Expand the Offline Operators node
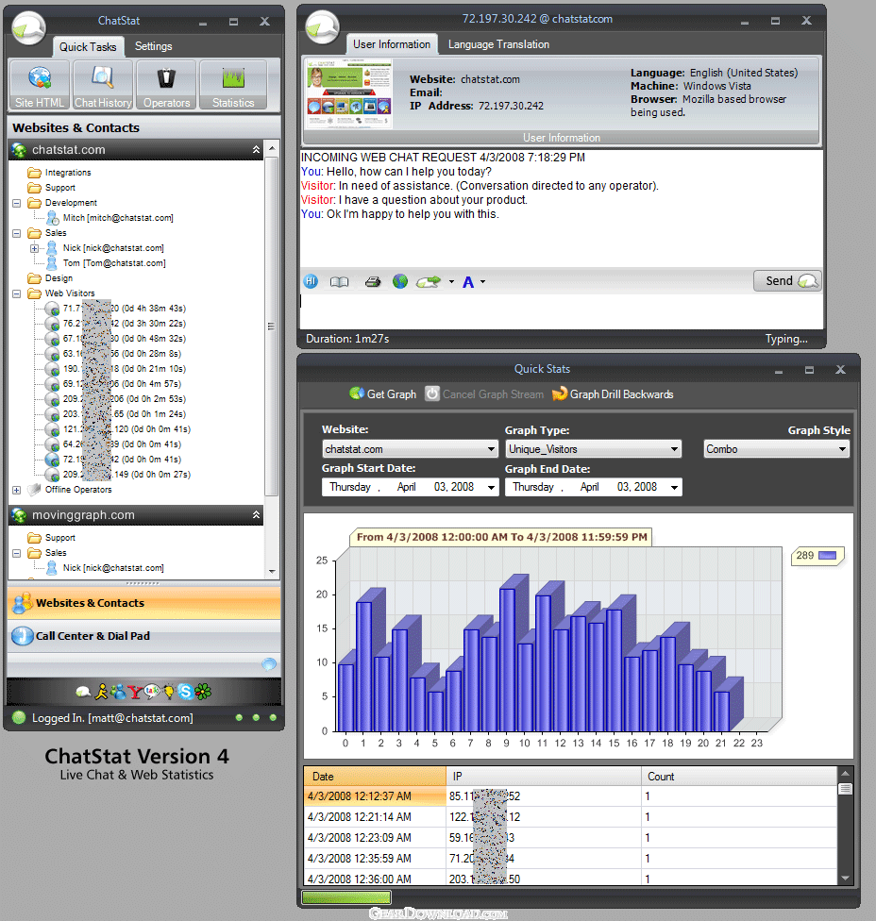876x921 pixels. (x=16, y=490)
